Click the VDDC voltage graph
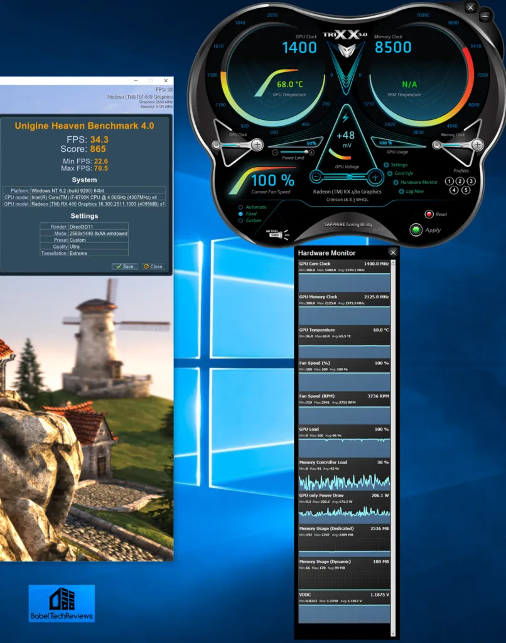 pos(344,613)
